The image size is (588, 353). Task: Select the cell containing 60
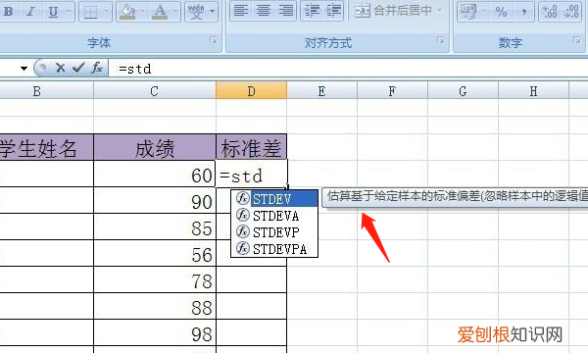tap(155, 175)
